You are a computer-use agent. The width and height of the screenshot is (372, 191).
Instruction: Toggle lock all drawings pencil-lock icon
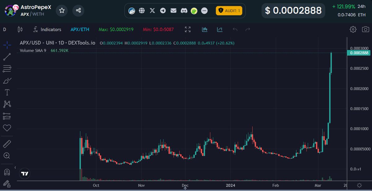(x=7, y=184)
